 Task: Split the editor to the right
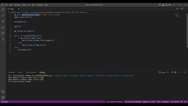point(182,9)
